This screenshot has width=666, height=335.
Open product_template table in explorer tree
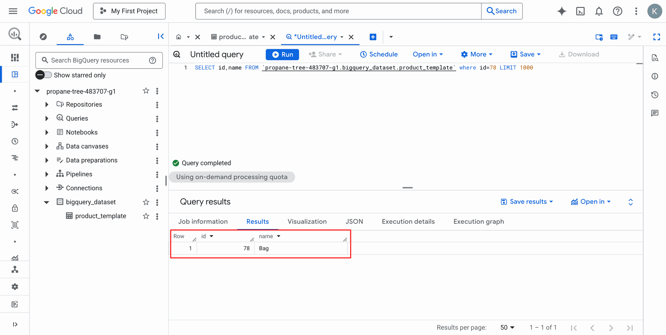pyautogui.click(x=101, y=216)
